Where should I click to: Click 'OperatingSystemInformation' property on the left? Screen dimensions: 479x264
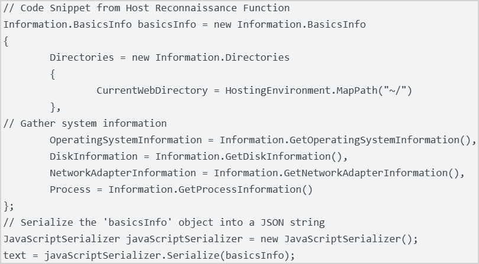click(125, 140)
